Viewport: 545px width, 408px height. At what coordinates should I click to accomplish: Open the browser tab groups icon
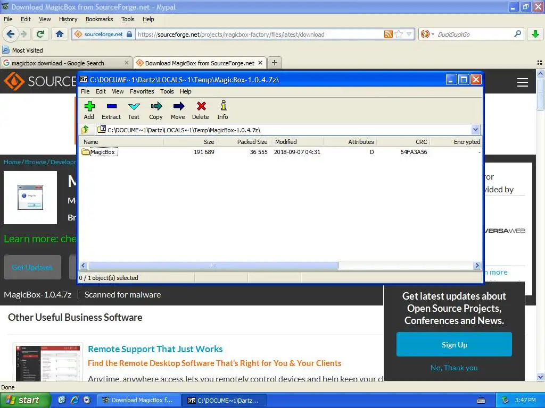[x=540, y=63]
